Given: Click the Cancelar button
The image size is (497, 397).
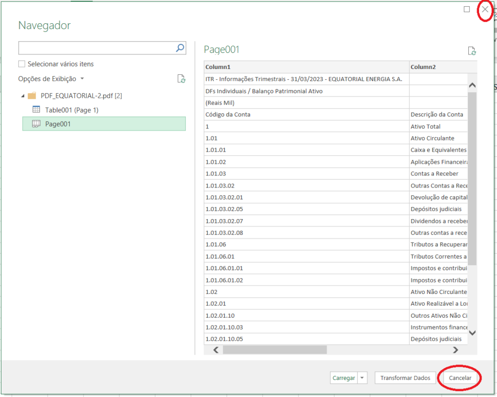Looking at the screenshot, I should click(460, 378).
